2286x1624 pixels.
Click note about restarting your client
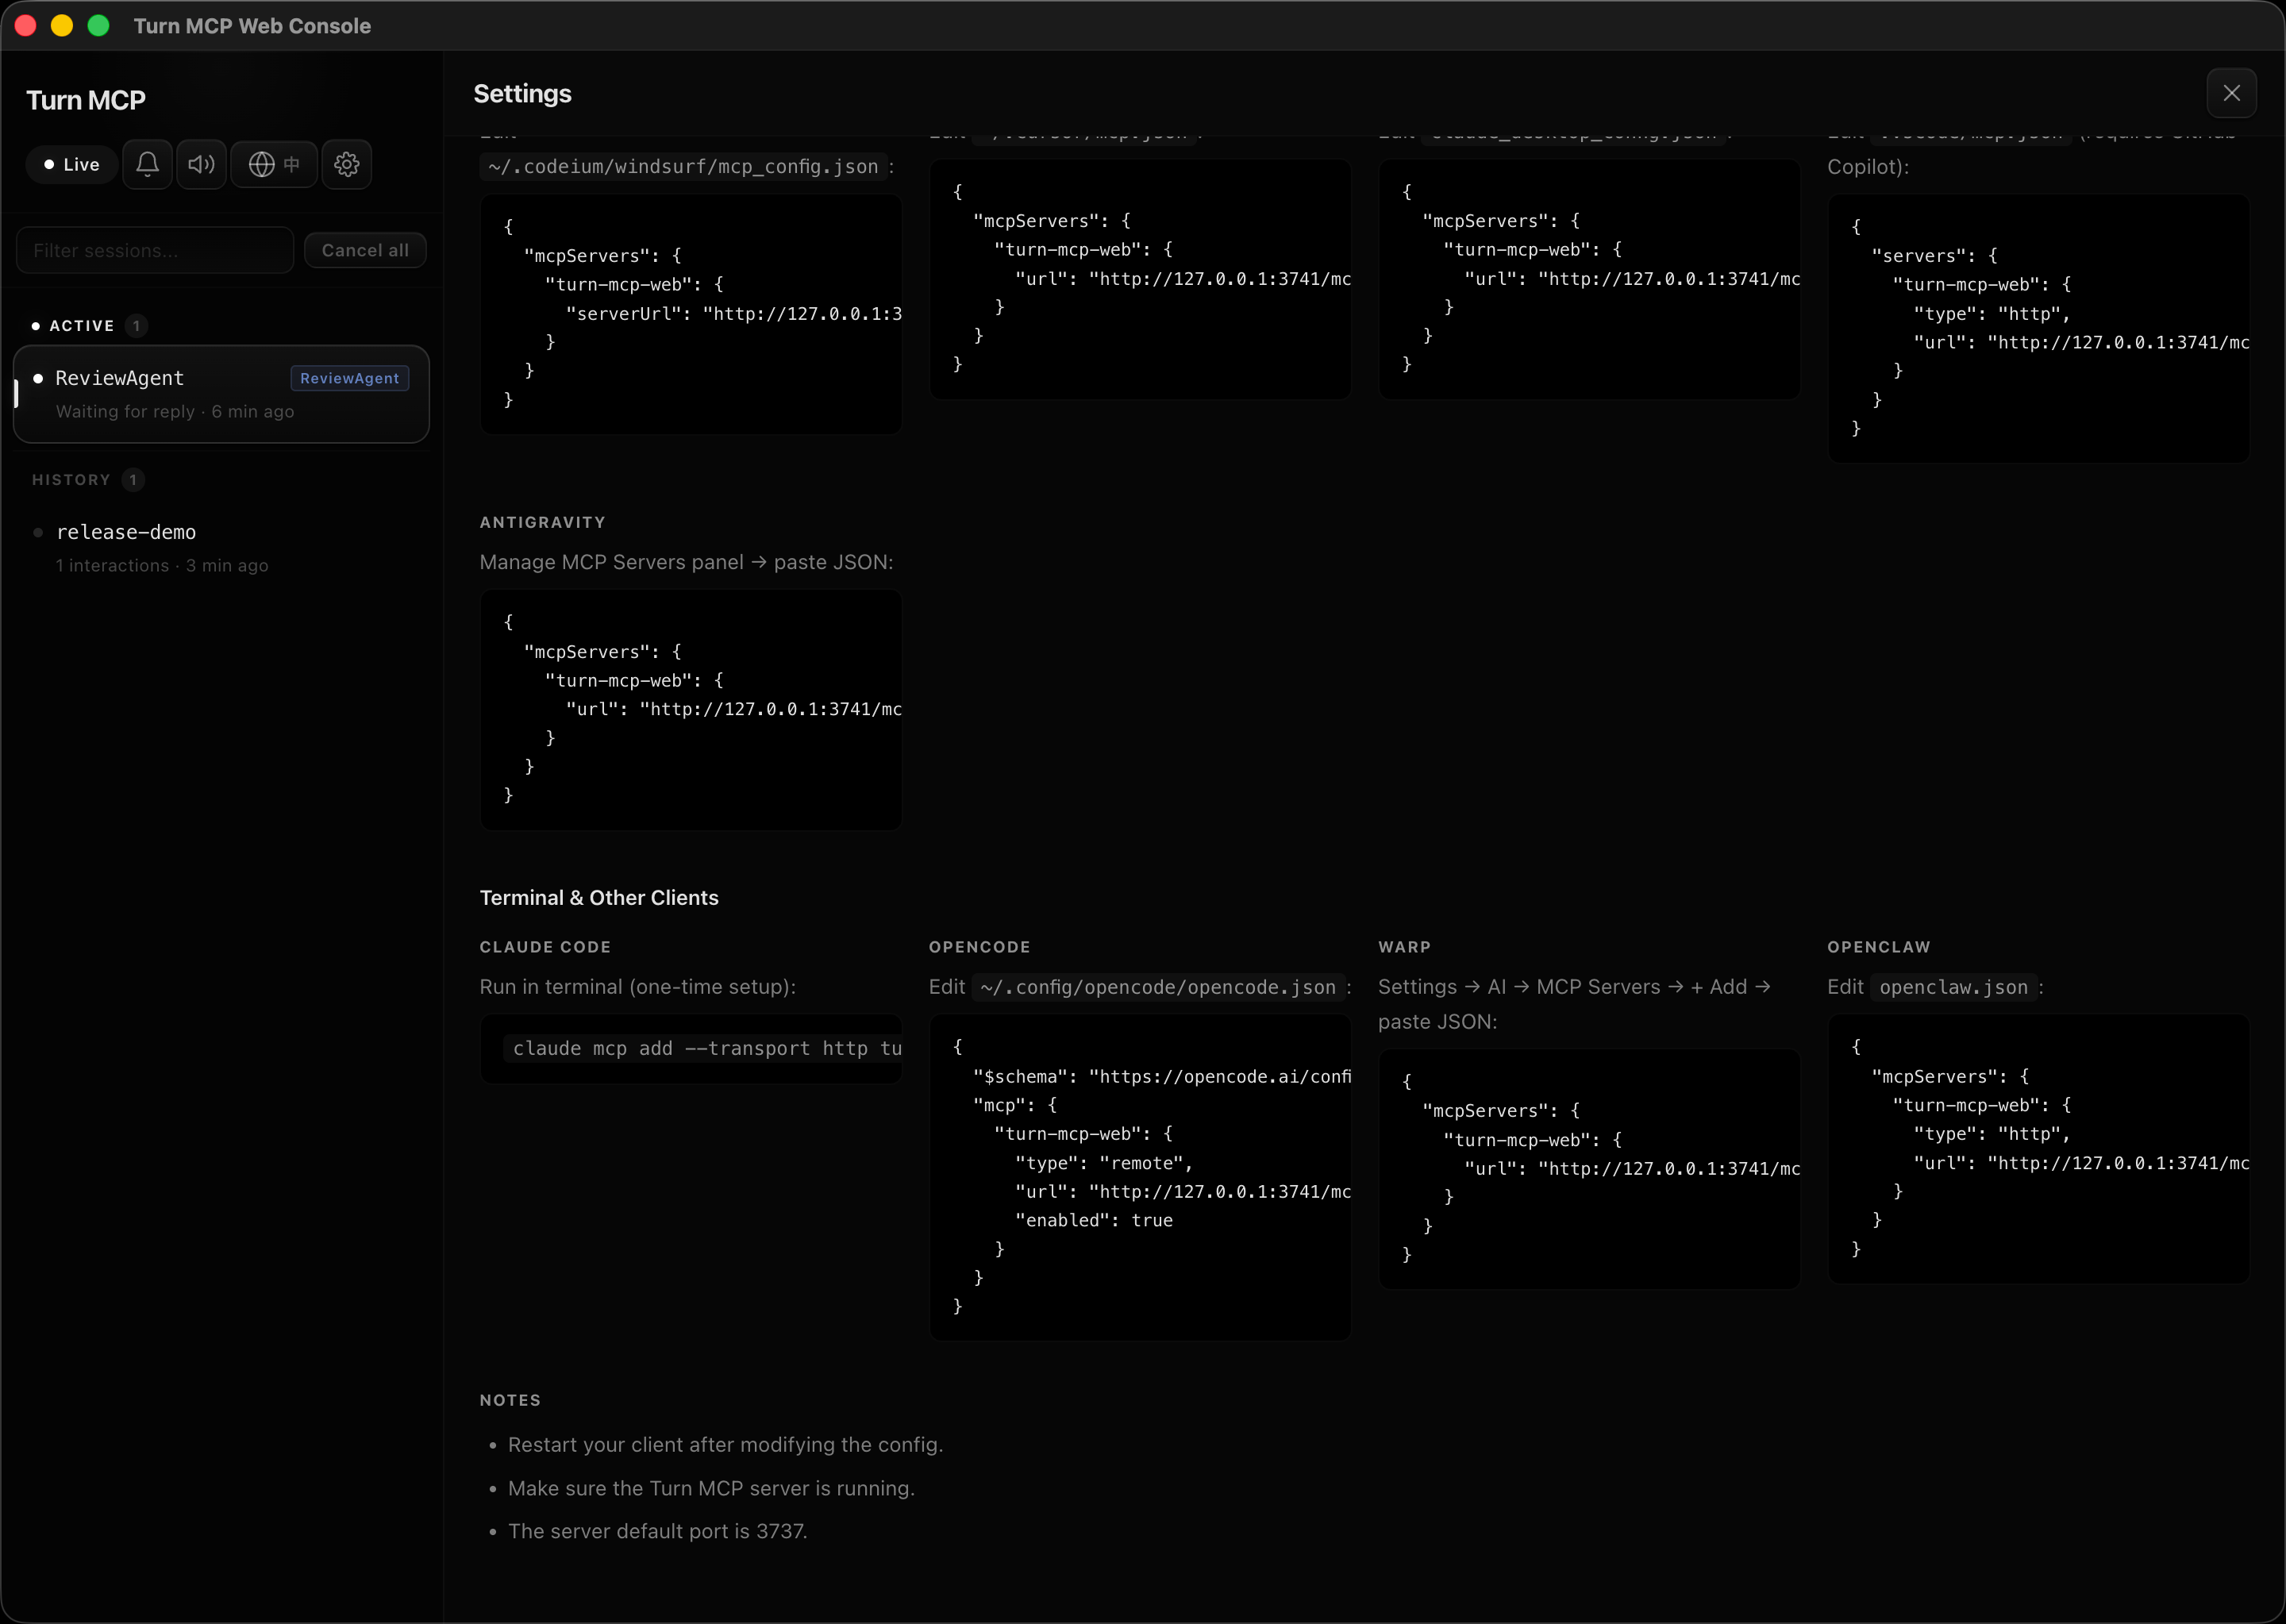click(725, 1444)
